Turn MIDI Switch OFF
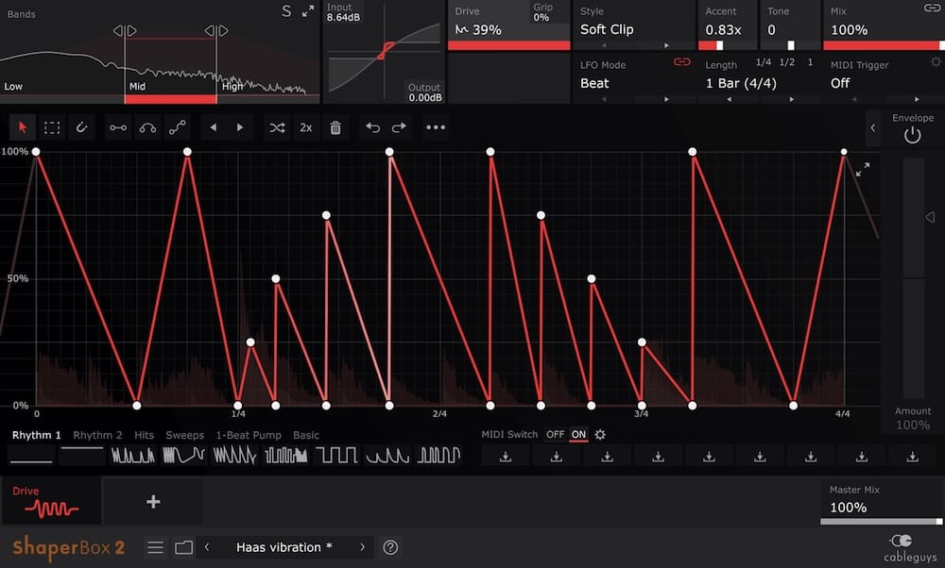The width and height of the screenshot is (945, 568). point(555,434)
